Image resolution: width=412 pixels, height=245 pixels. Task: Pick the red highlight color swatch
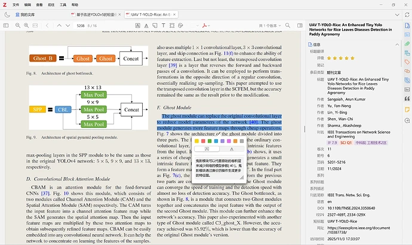point(203,141)
